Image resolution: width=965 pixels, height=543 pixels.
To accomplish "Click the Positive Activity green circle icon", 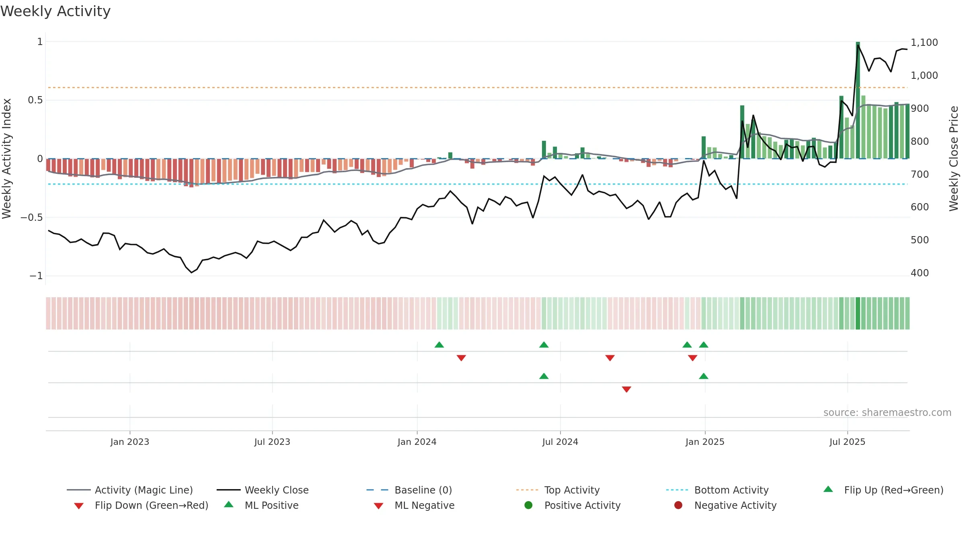I will (x=528, y=505).
